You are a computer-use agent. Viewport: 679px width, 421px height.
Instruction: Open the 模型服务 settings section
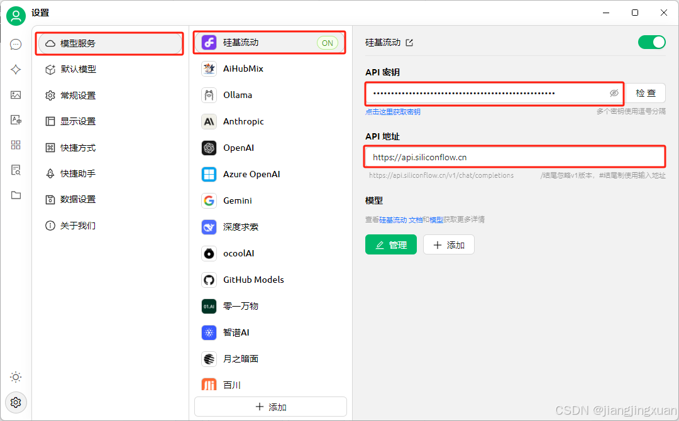point(110,43)
